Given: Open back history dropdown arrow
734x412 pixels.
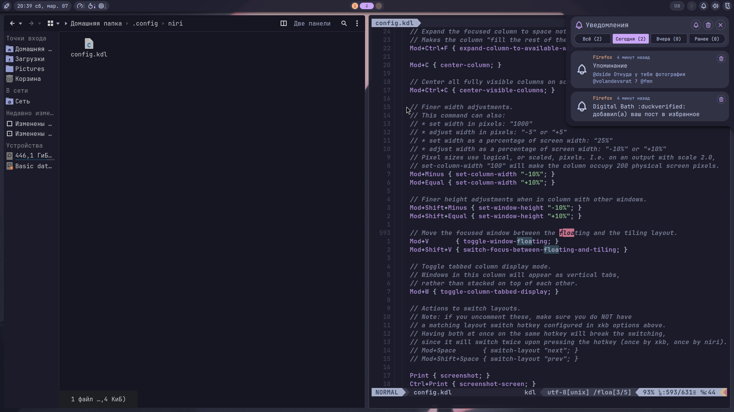Looking at the screenshot, I should 21,24.
